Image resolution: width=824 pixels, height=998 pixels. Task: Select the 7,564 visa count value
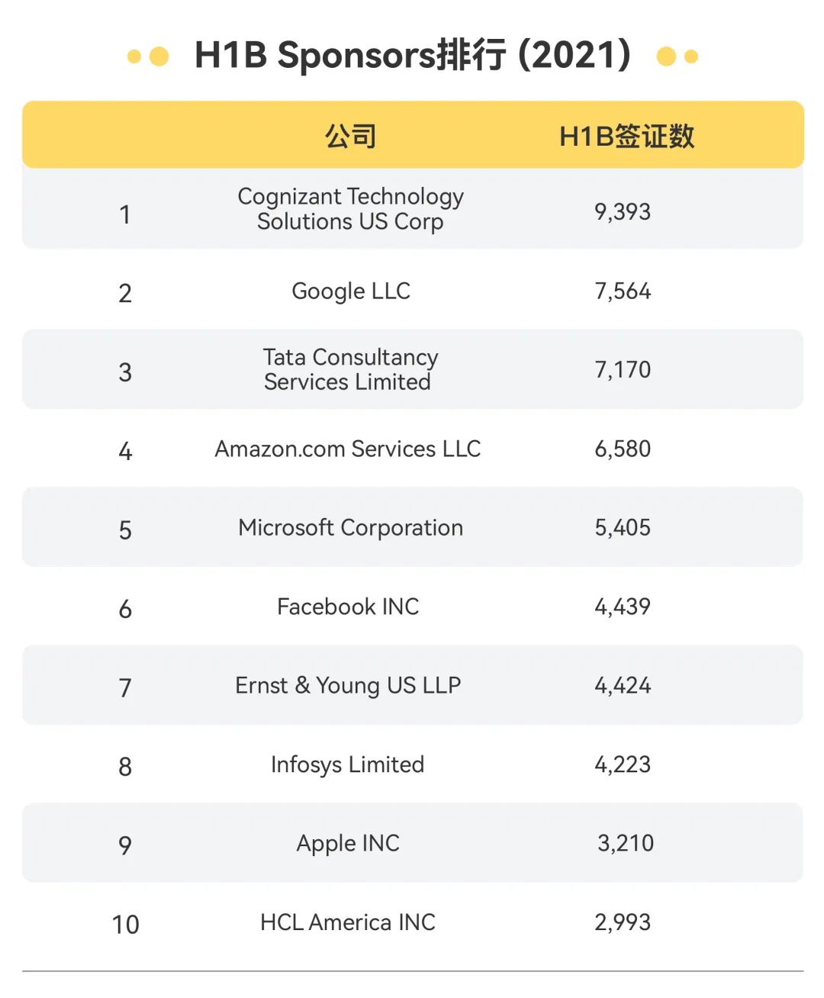623,291
